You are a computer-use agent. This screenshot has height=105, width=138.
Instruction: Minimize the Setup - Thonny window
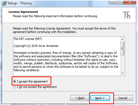pos(112,2)
